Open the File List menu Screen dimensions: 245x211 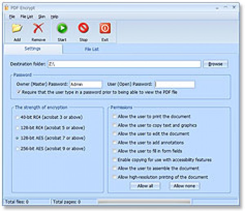pos(27,17)
